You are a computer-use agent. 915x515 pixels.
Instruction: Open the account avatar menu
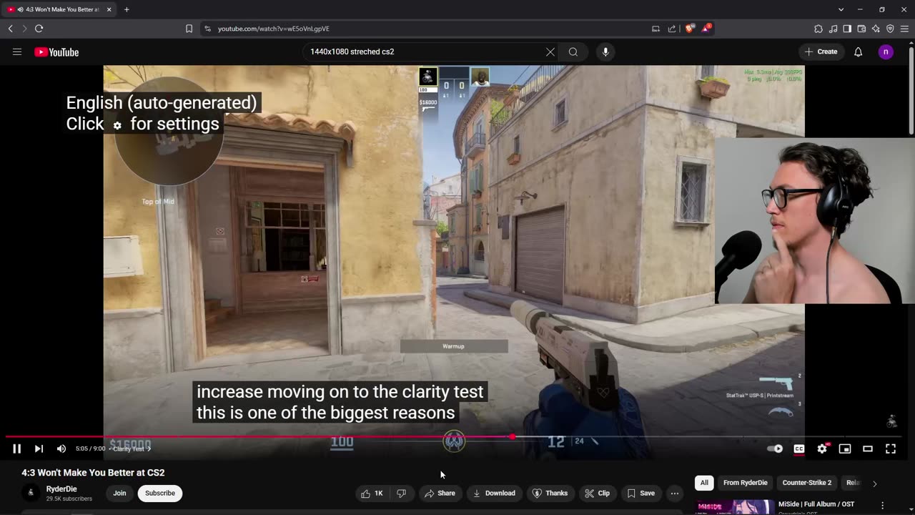[x=886, y=51]
